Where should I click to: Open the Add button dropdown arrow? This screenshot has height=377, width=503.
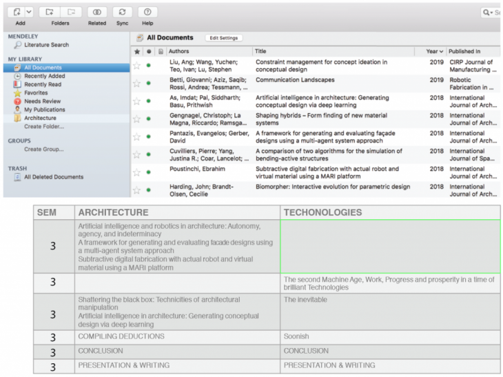click(29, 12)
